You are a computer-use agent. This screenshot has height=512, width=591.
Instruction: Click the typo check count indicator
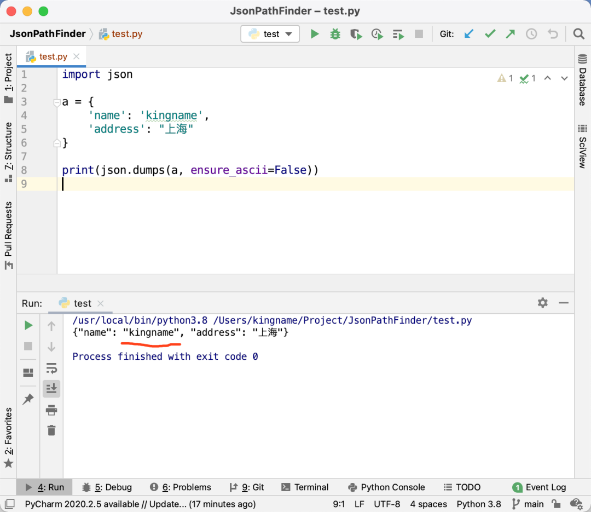(528, 78)
